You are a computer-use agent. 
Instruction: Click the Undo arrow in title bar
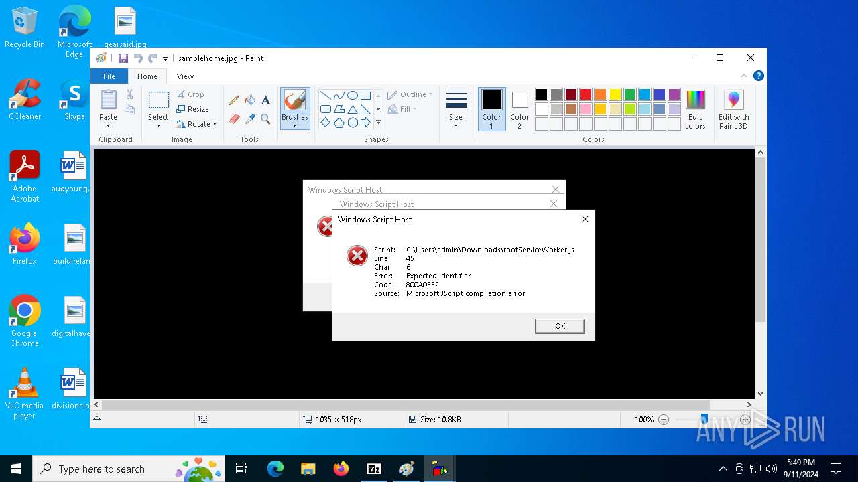pyautogui.click(x=138, y=58)
